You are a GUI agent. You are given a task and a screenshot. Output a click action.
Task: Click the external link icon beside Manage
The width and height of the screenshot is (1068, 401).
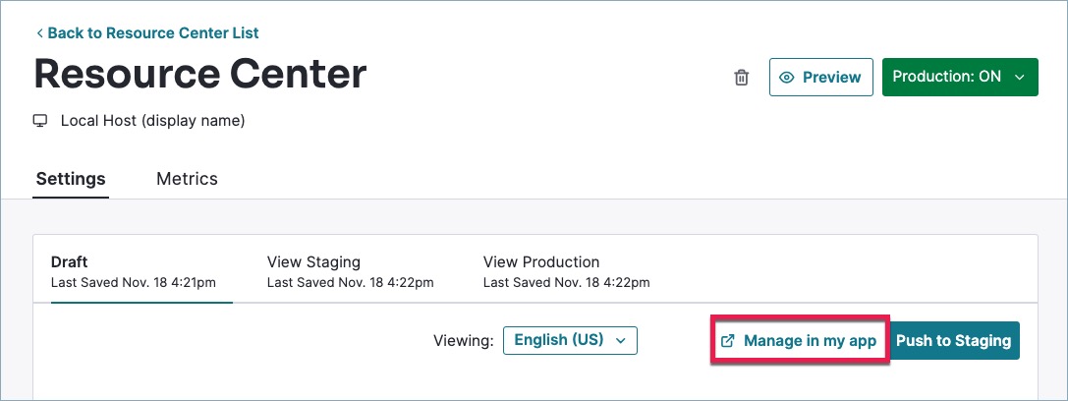(727, 341)
